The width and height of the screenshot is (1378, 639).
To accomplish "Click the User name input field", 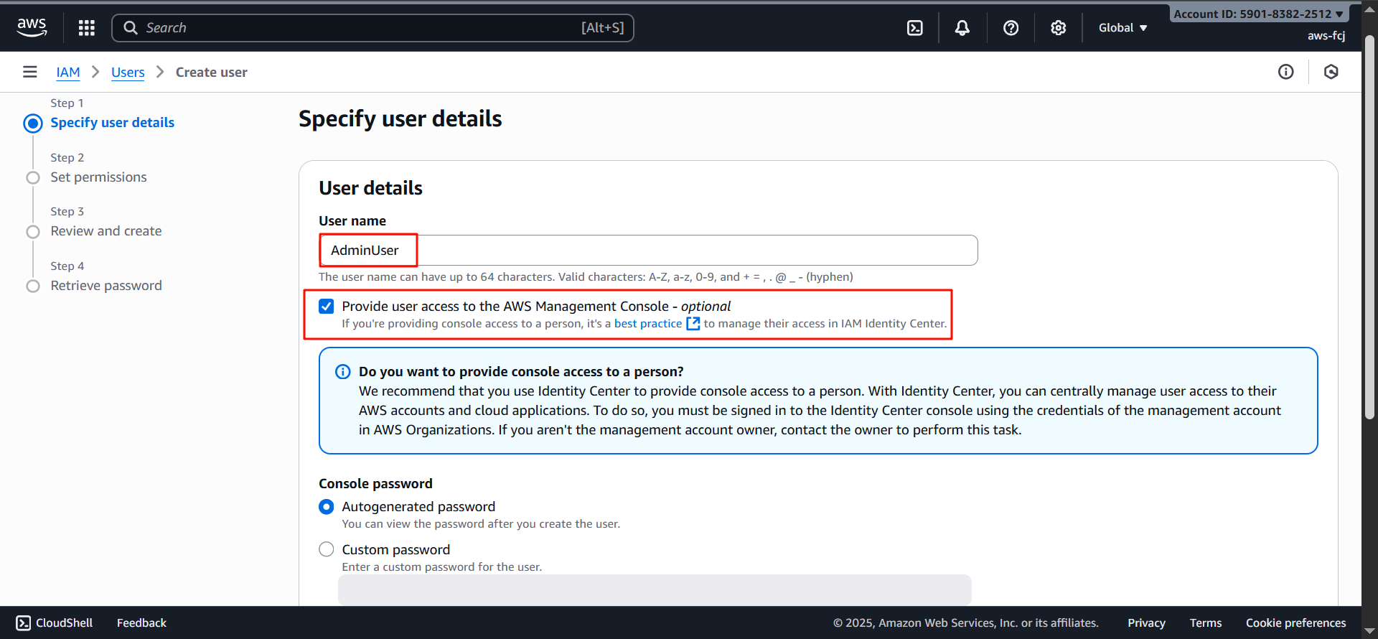I will [648, 251].
